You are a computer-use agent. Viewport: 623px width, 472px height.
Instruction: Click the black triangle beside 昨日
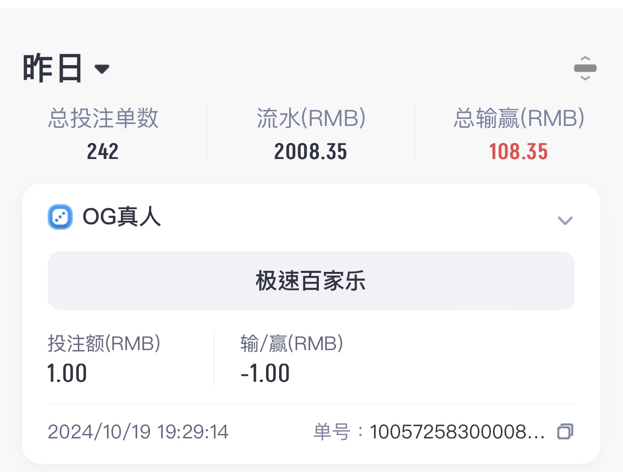click(102, 69)
